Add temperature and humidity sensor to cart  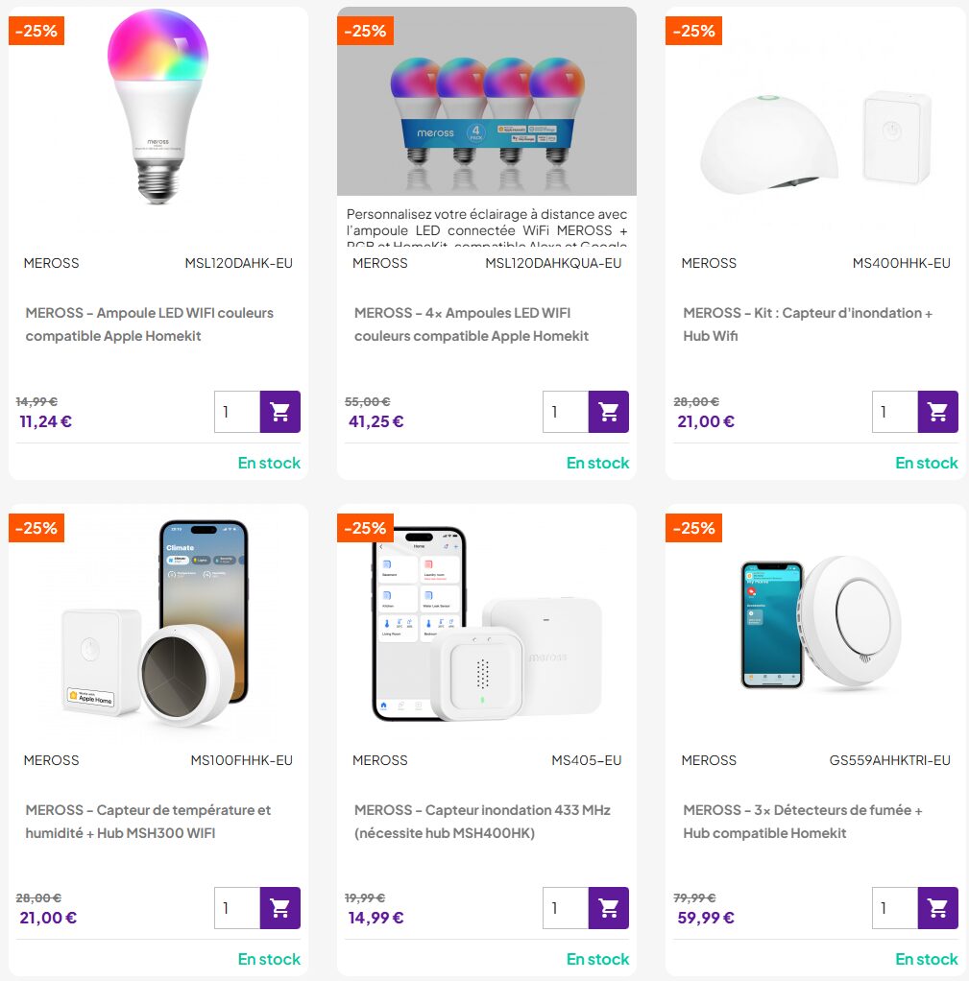click(x=279, y=908)
